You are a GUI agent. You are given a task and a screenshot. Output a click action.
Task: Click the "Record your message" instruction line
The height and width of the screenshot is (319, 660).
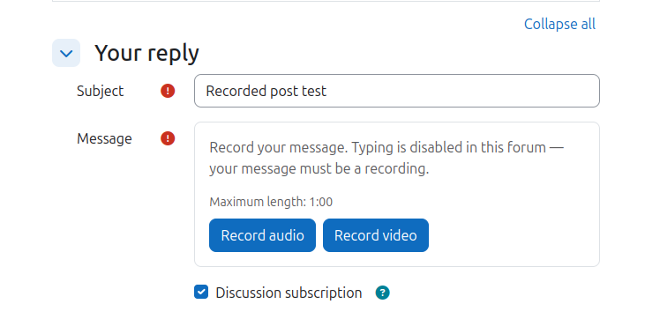pos(386,147)
